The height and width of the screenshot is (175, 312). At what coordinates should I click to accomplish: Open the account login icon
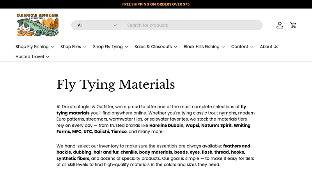[x=280, y=25]
